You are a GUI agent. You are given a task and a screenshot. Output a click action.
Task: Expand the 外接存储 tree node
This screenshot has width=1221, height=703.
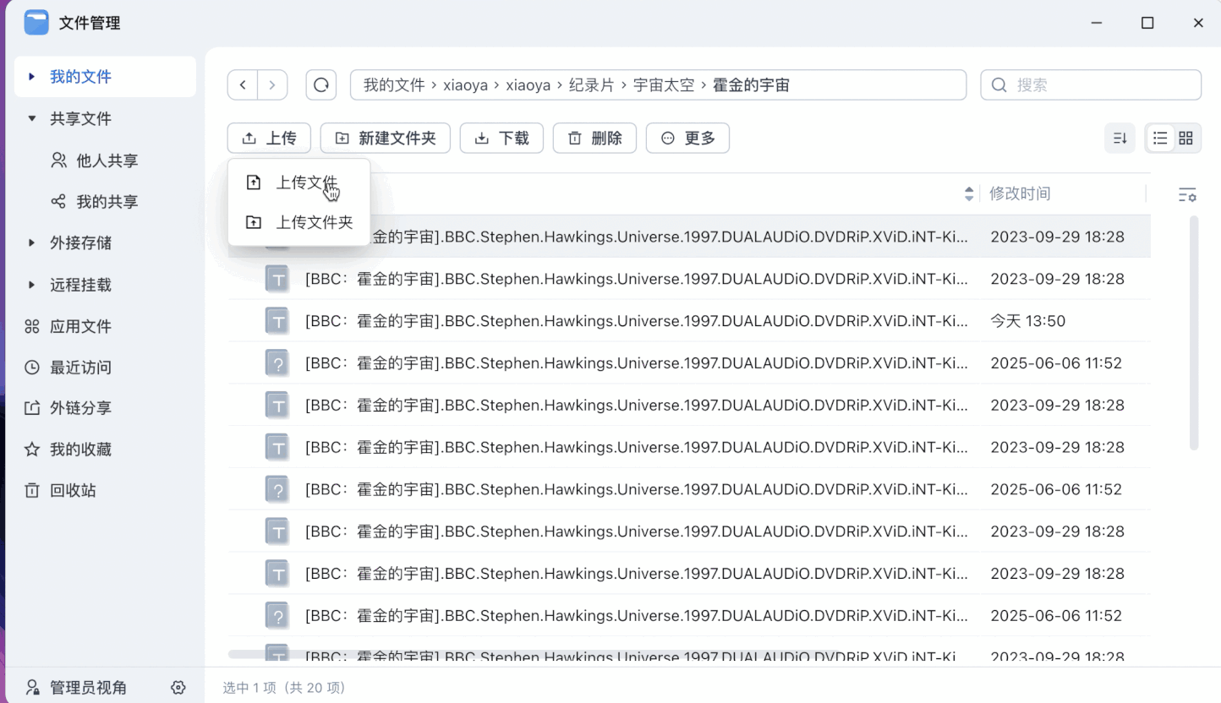click(x=32, y=243)
